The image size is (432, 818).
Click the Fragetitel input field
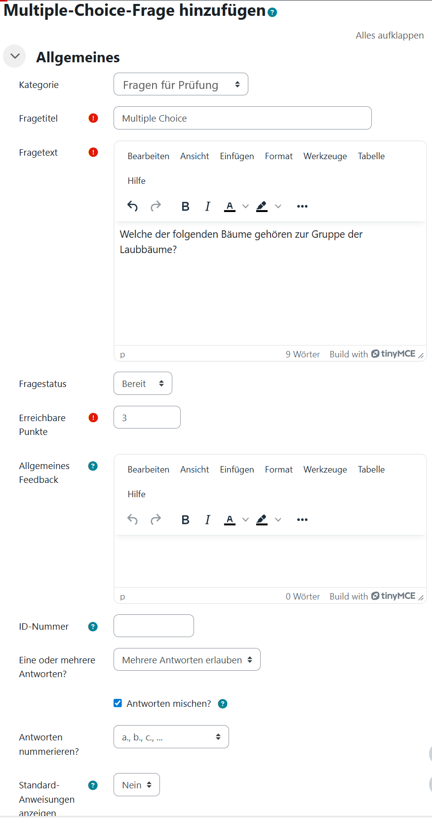242,118
